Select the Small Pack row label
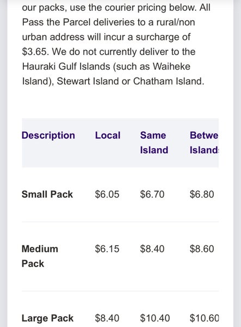The width and height of the screenshot is (241, 327). click(47, 195)
